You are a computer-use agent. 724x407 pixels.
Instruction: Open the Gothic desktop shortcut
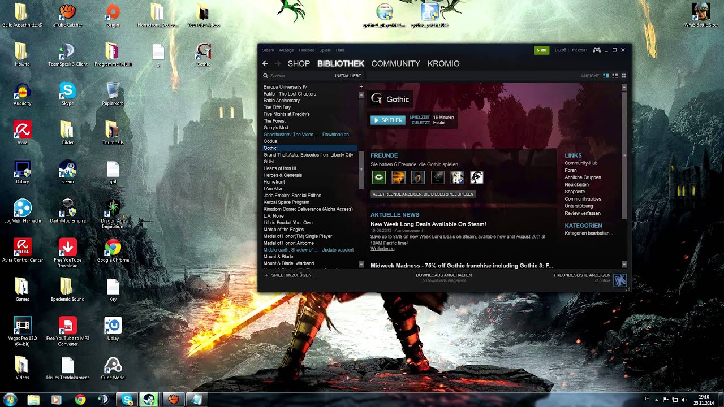coord(203,51)
